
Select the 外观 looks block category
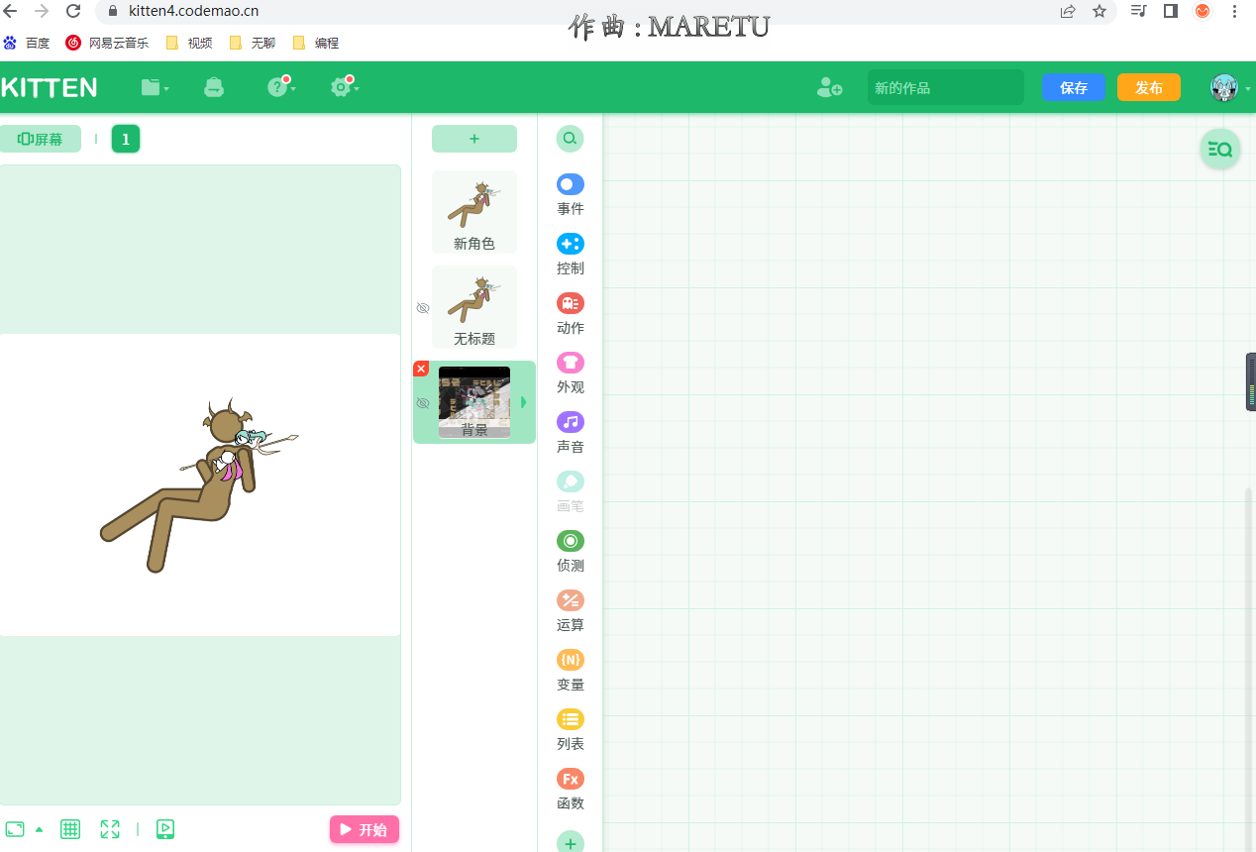tap(571, 373)
